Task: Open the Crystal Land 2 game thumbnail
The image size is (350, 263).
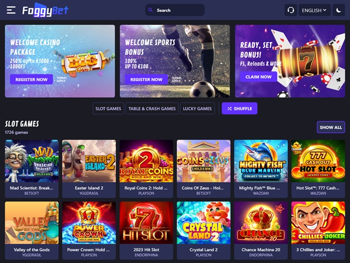Action: [x=204, y=222]
